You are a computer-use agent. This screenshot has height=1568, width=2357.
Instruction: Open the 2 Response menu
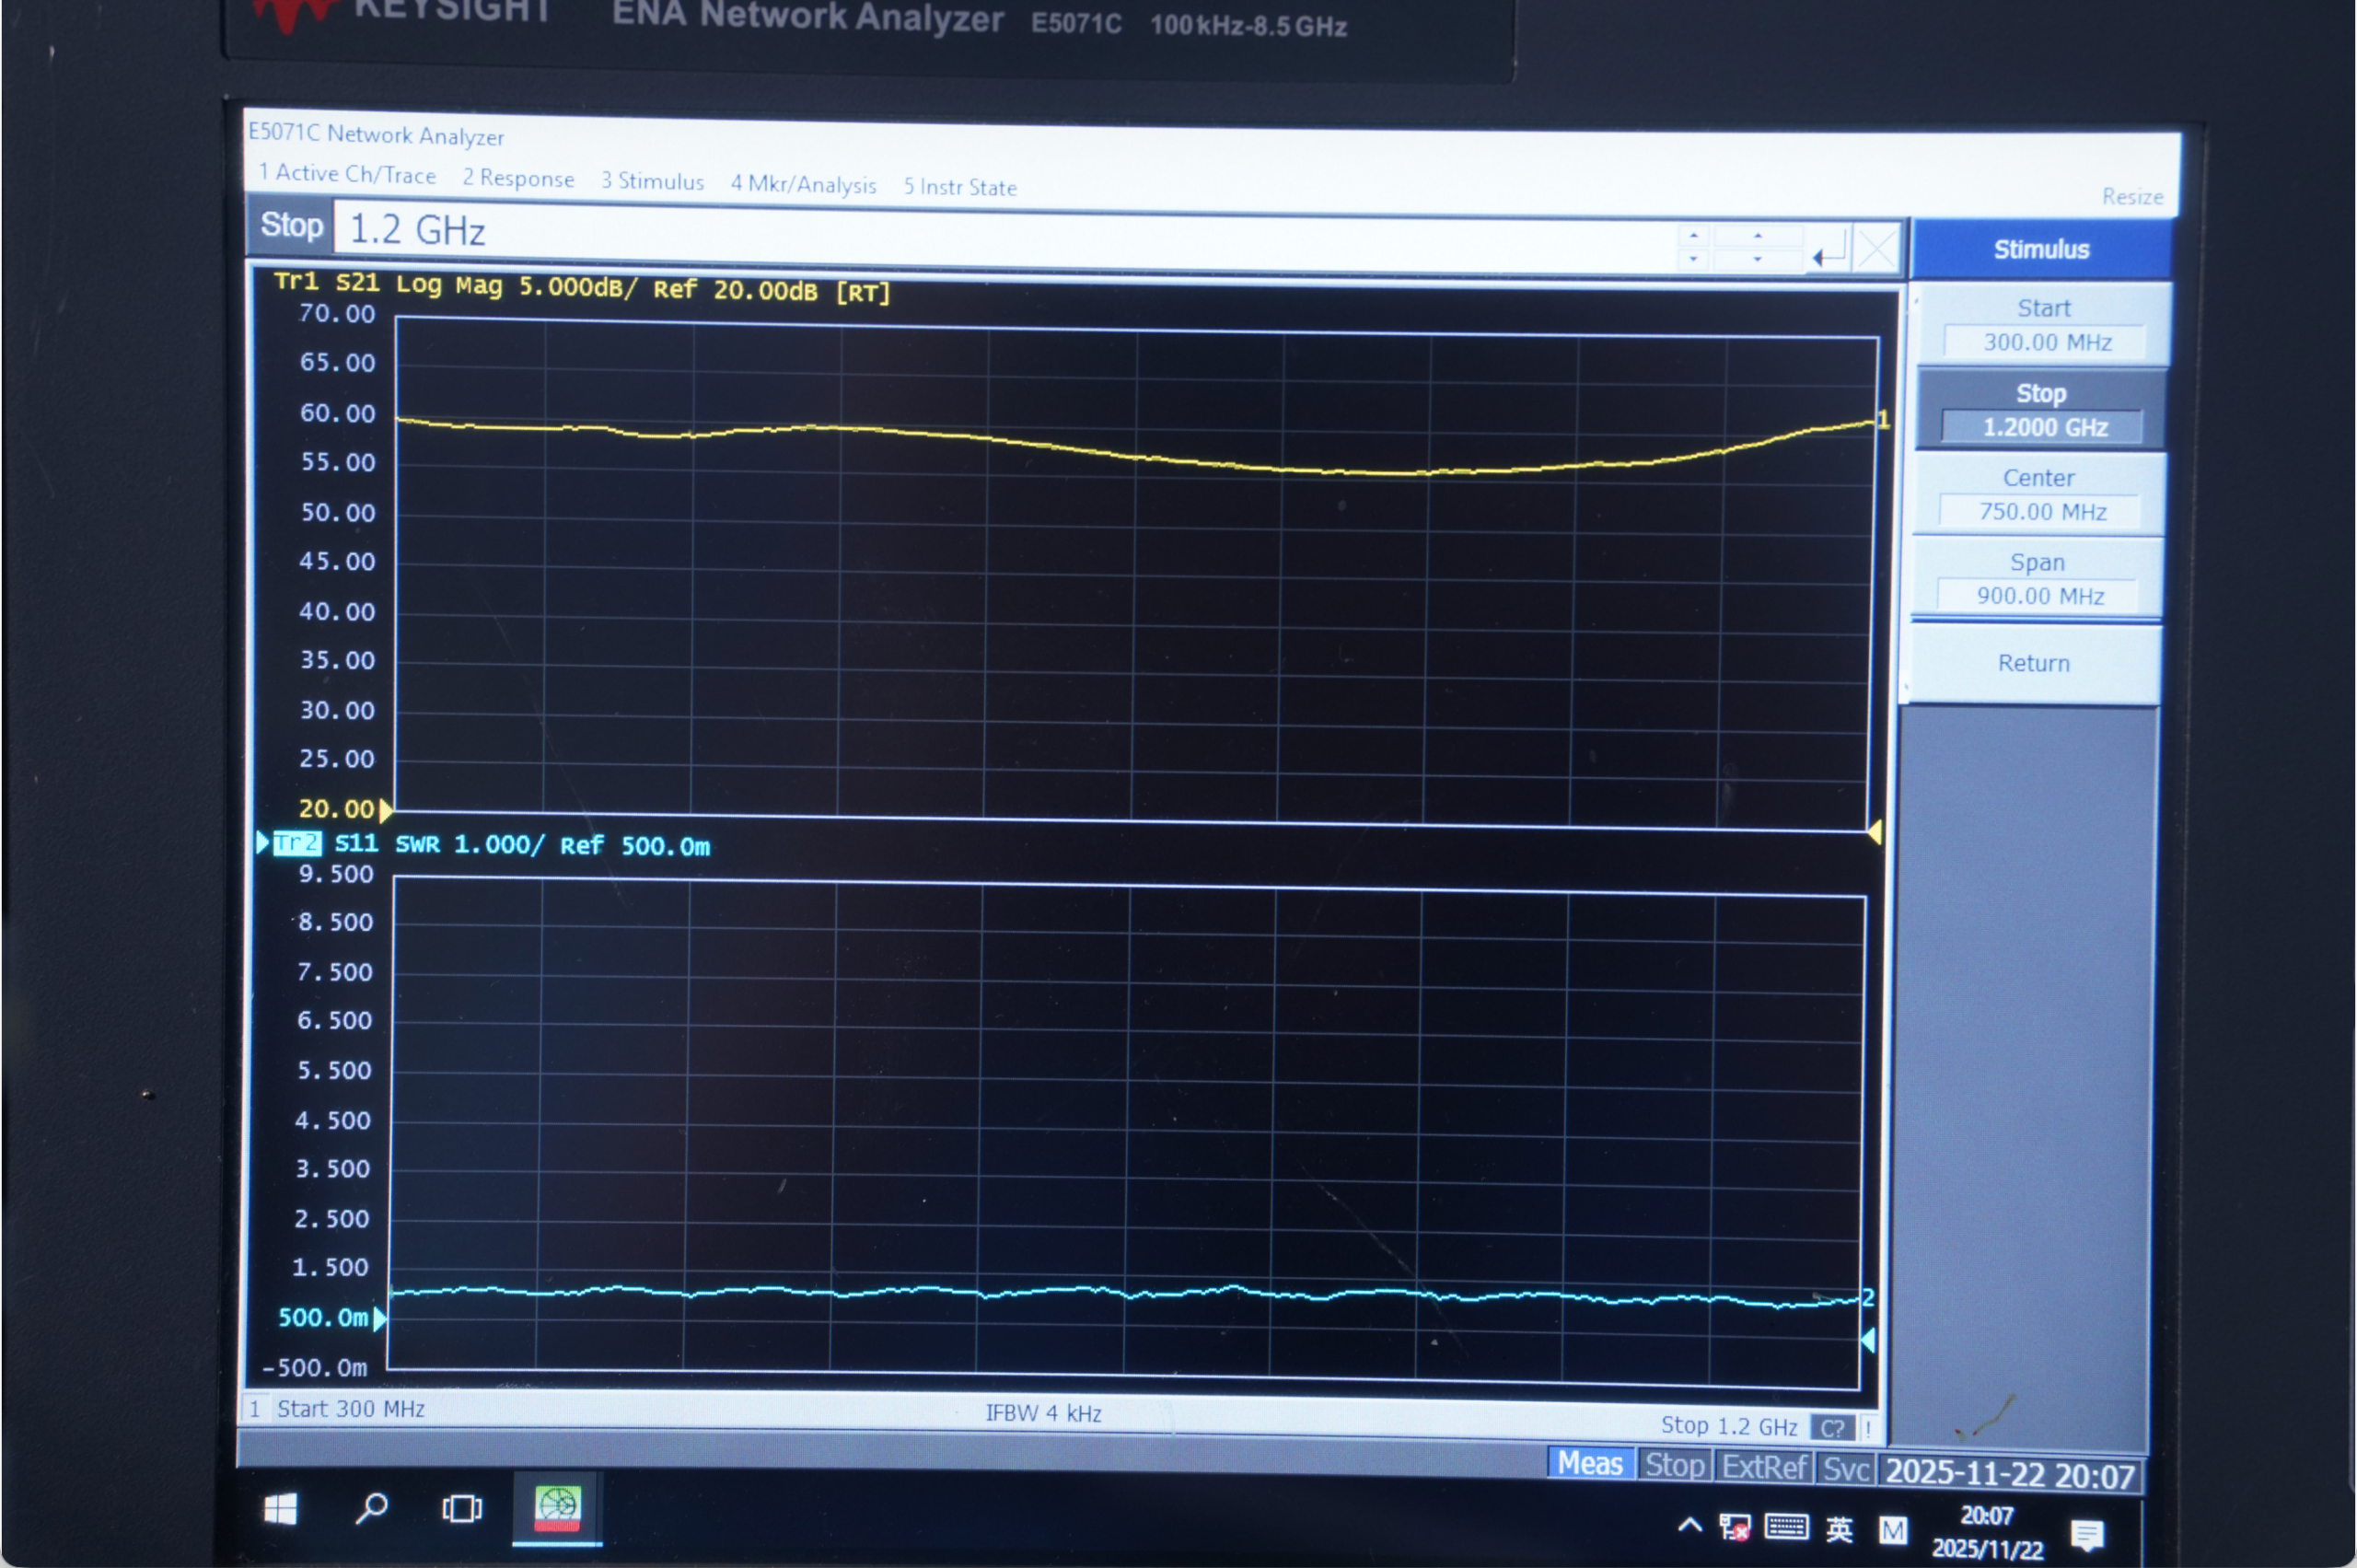tap(518, 178)
